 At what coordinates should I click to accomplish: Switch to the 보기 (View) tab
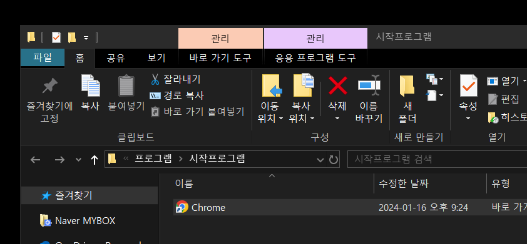[156, 58]
